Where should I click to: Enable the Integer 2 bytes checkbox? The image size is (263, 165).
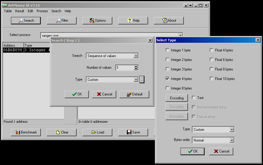click(167, 59)
